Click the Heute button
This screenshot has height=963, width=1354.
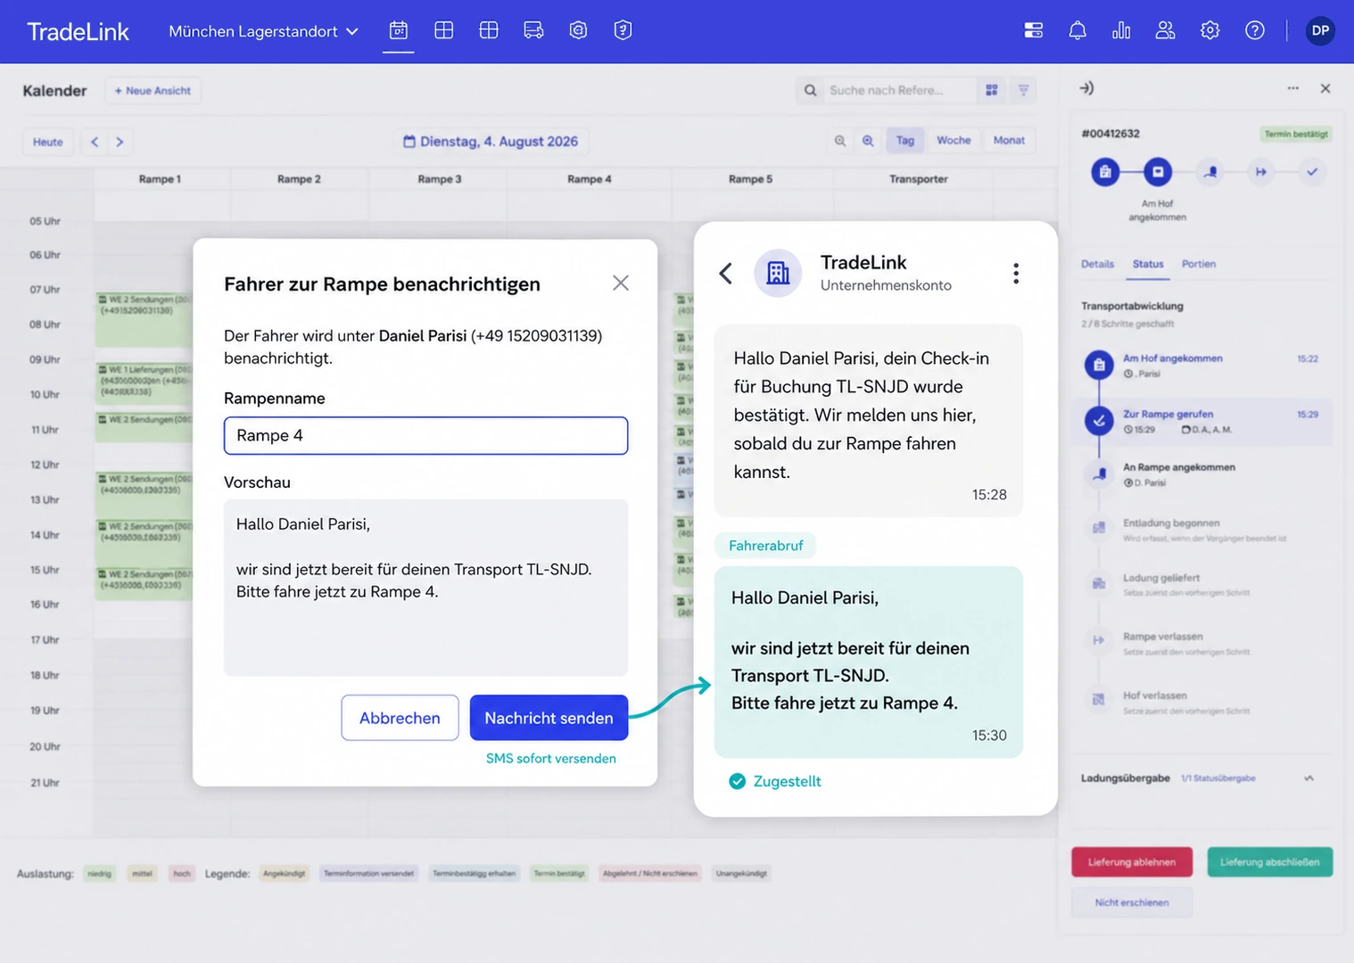click(48, 142)
